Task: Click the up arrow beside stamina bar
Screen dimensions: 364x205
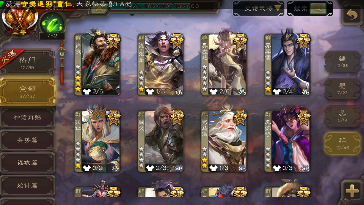Action: coord(99,9)
